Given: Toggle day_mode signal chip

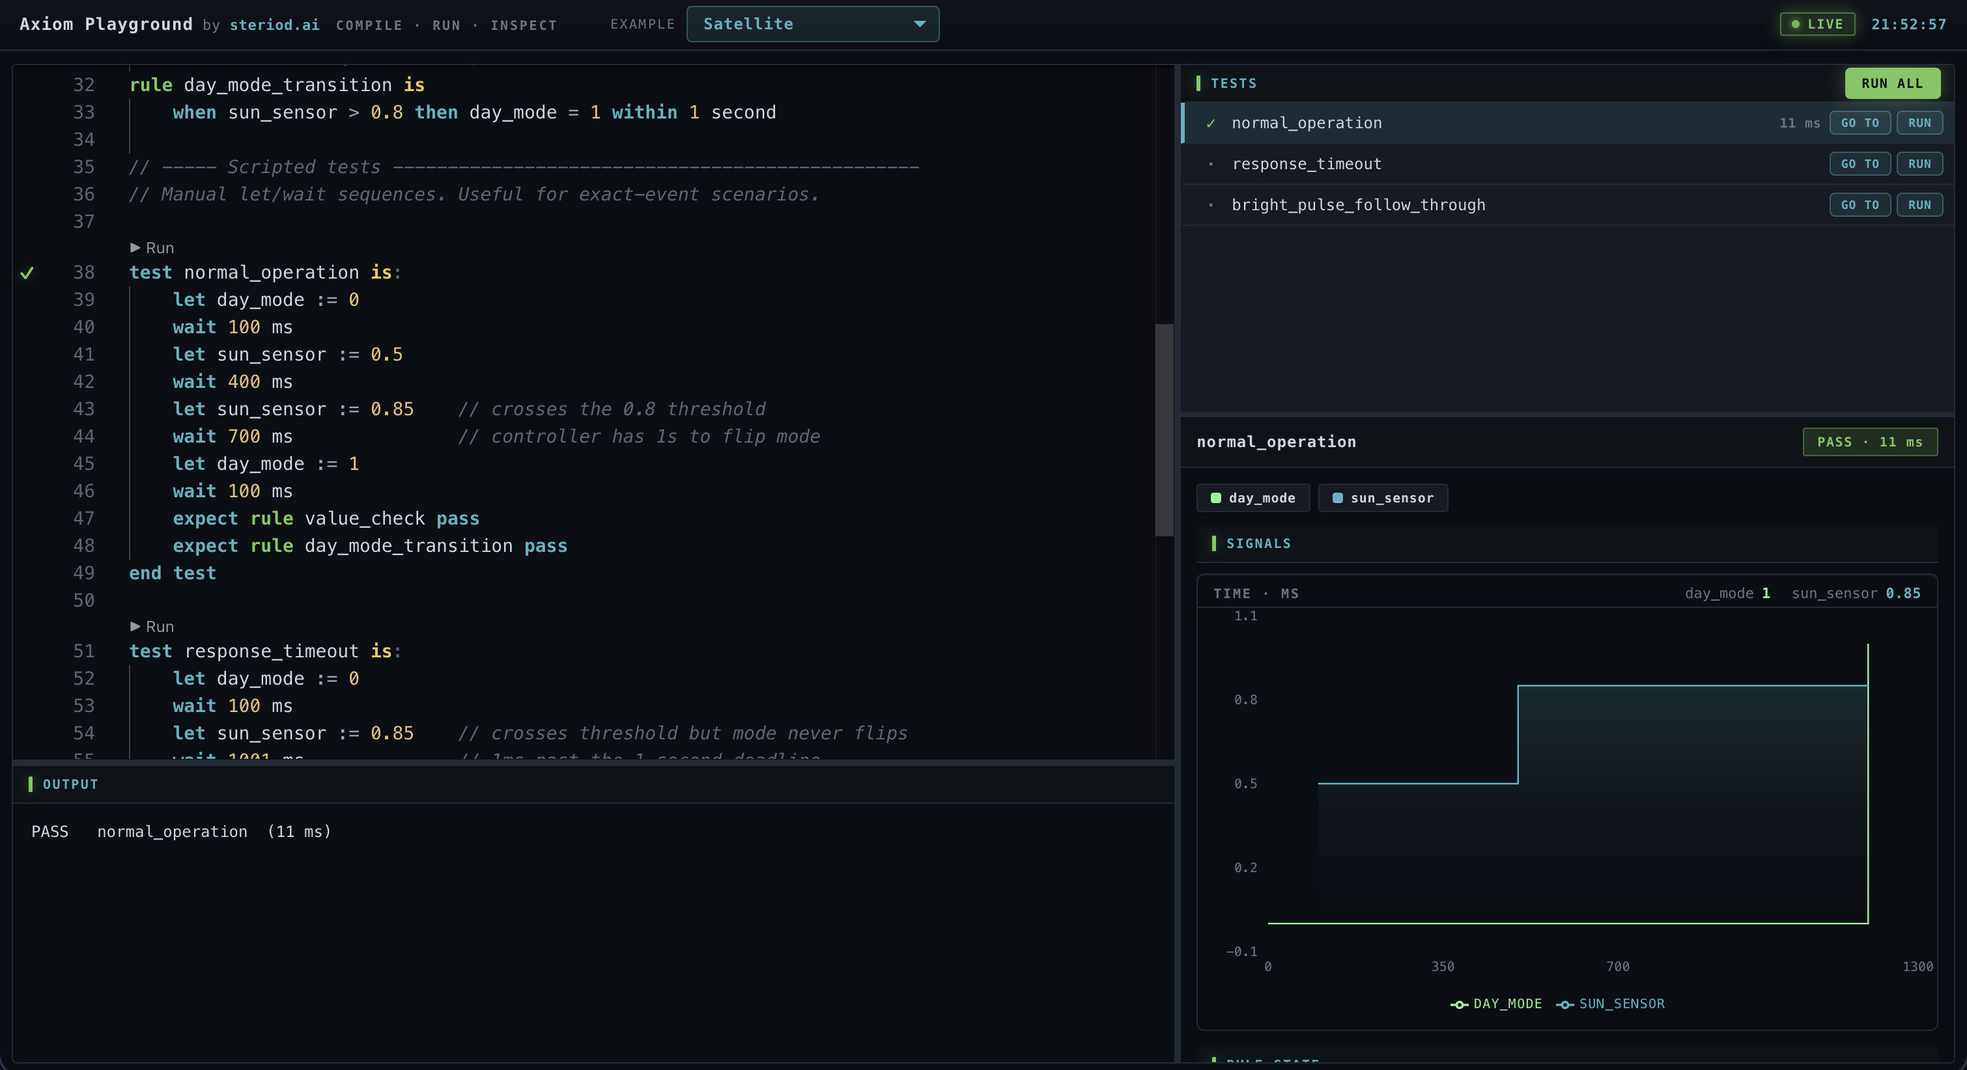Looking at the screenshot, I should (1252, 499).
